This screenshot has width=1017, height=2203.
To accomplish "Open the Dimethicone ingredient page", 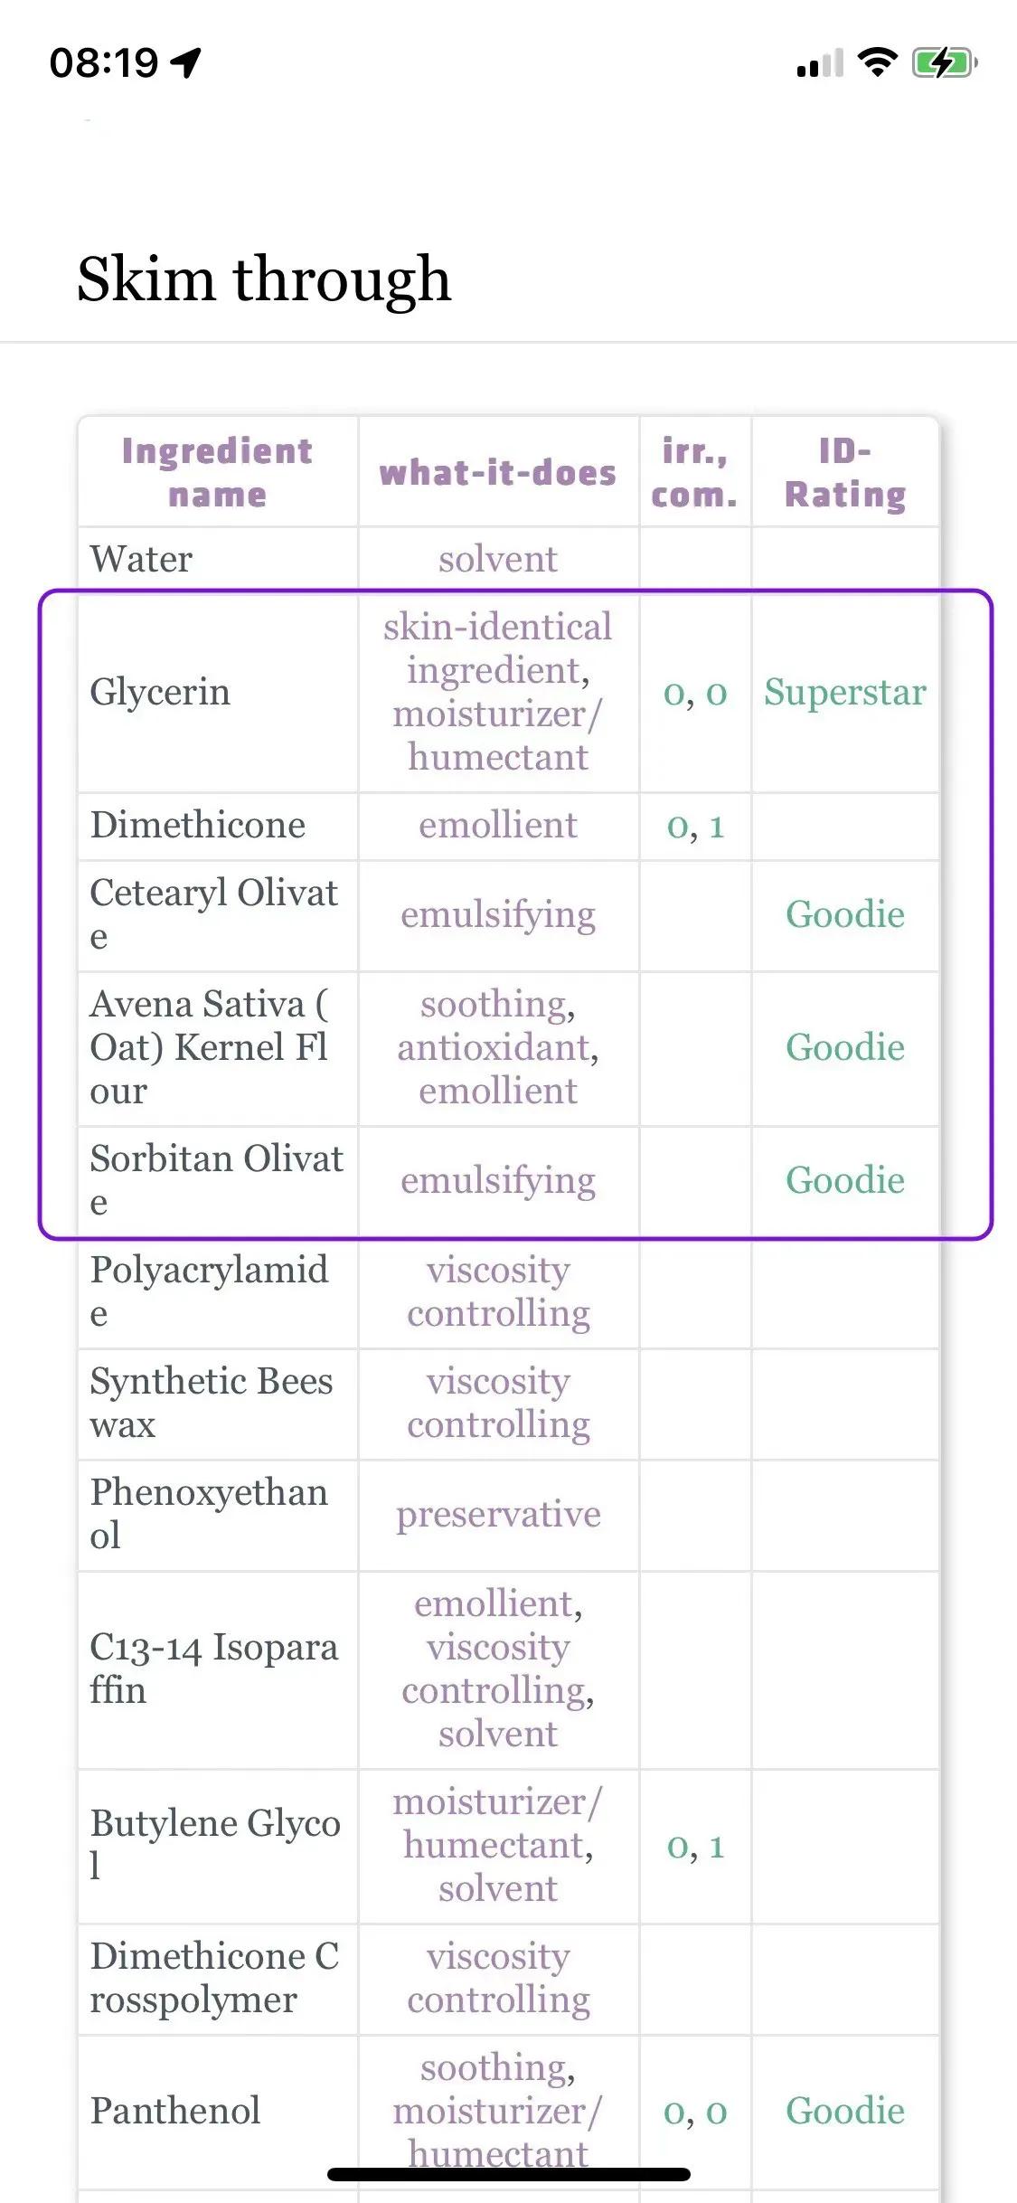I will click(x=198, y=826).
